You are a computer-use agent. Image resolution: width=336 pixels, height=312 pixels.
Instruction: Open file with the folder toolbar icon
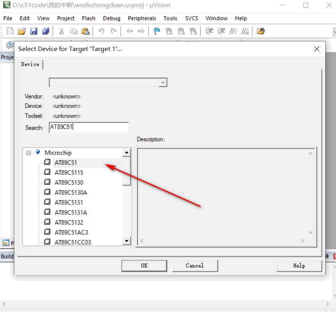(22, 31)
